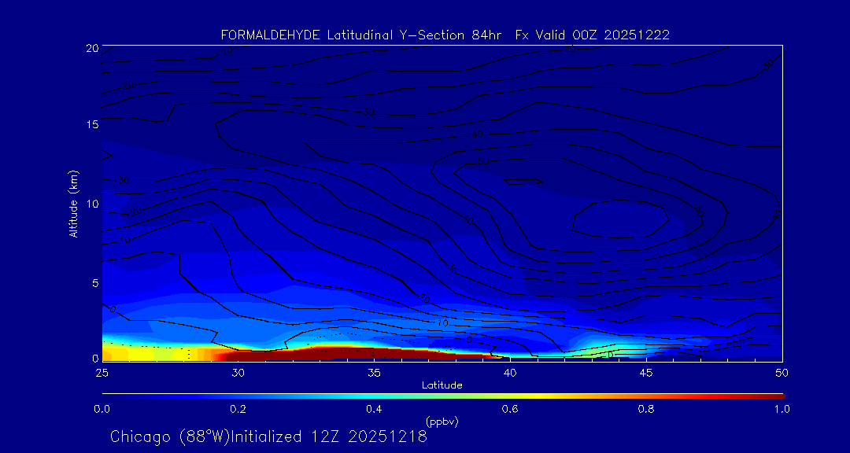The height and width of the screenshot is (453, 850).
Task: Click the color scale value 0.2
Action: coord(238,409)
